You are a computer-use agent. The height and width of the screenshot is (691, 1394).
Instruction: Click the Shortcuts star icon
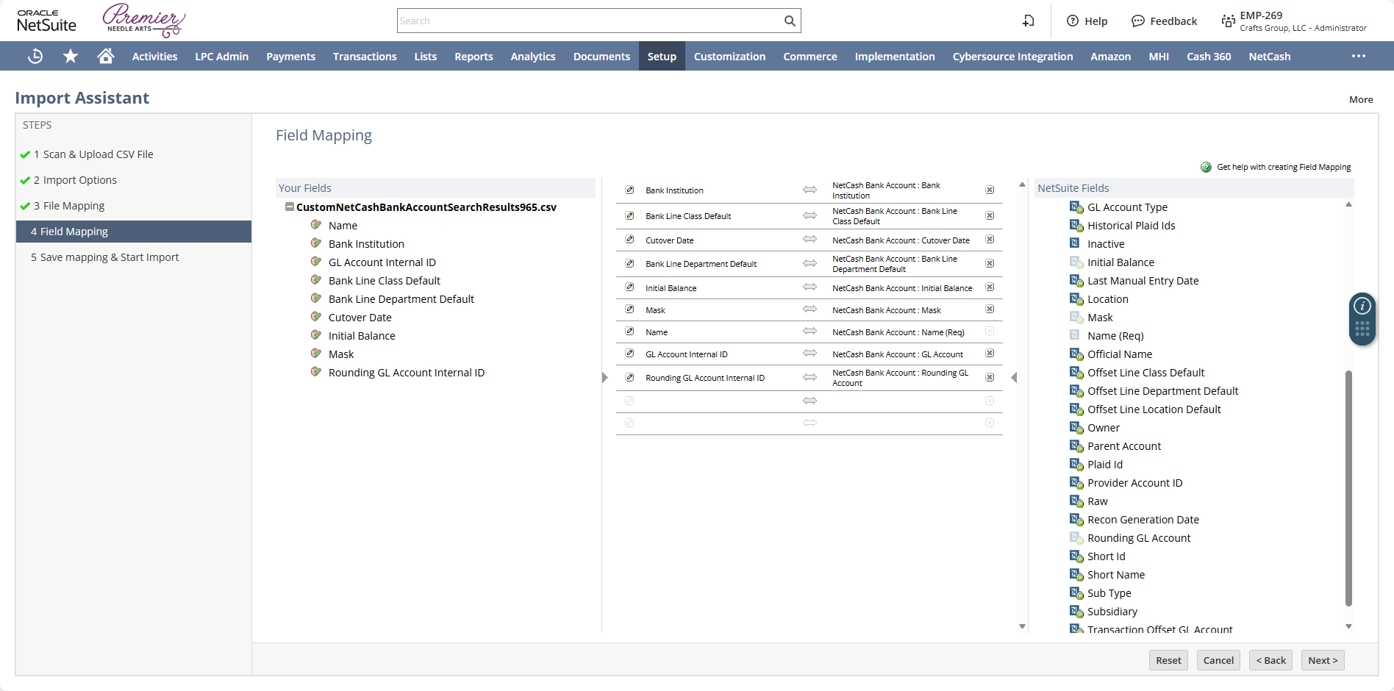pyautogui.click(x=71, y=57)
